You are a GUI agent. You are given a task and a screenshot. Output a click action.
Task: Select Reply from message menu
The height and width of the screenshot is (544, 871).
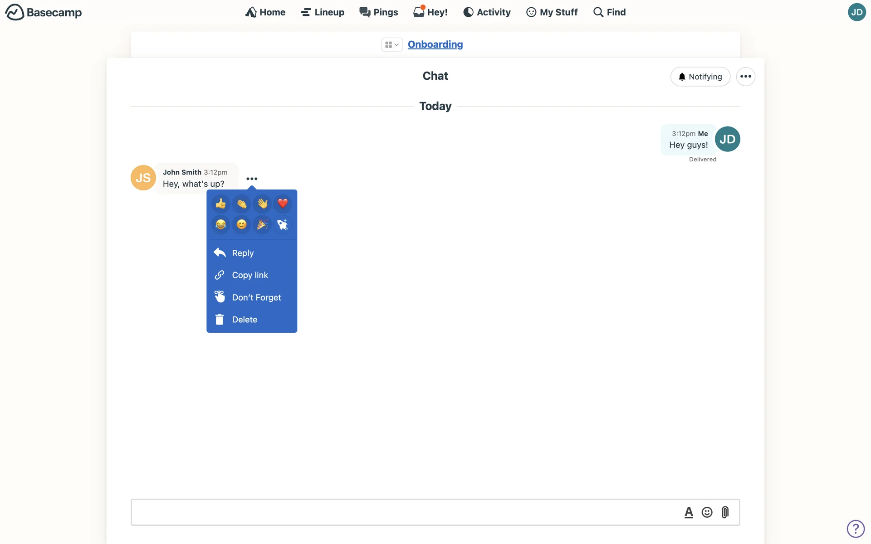(x=243, y=253)
